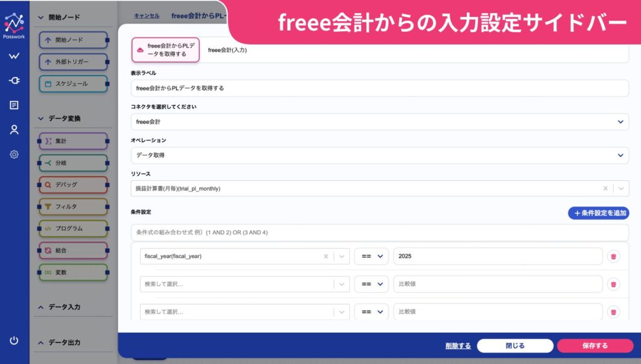Open the == operator dropdown in fiscal_year row
This screenshot has width=641, height=364.
[x=372, y=256]
